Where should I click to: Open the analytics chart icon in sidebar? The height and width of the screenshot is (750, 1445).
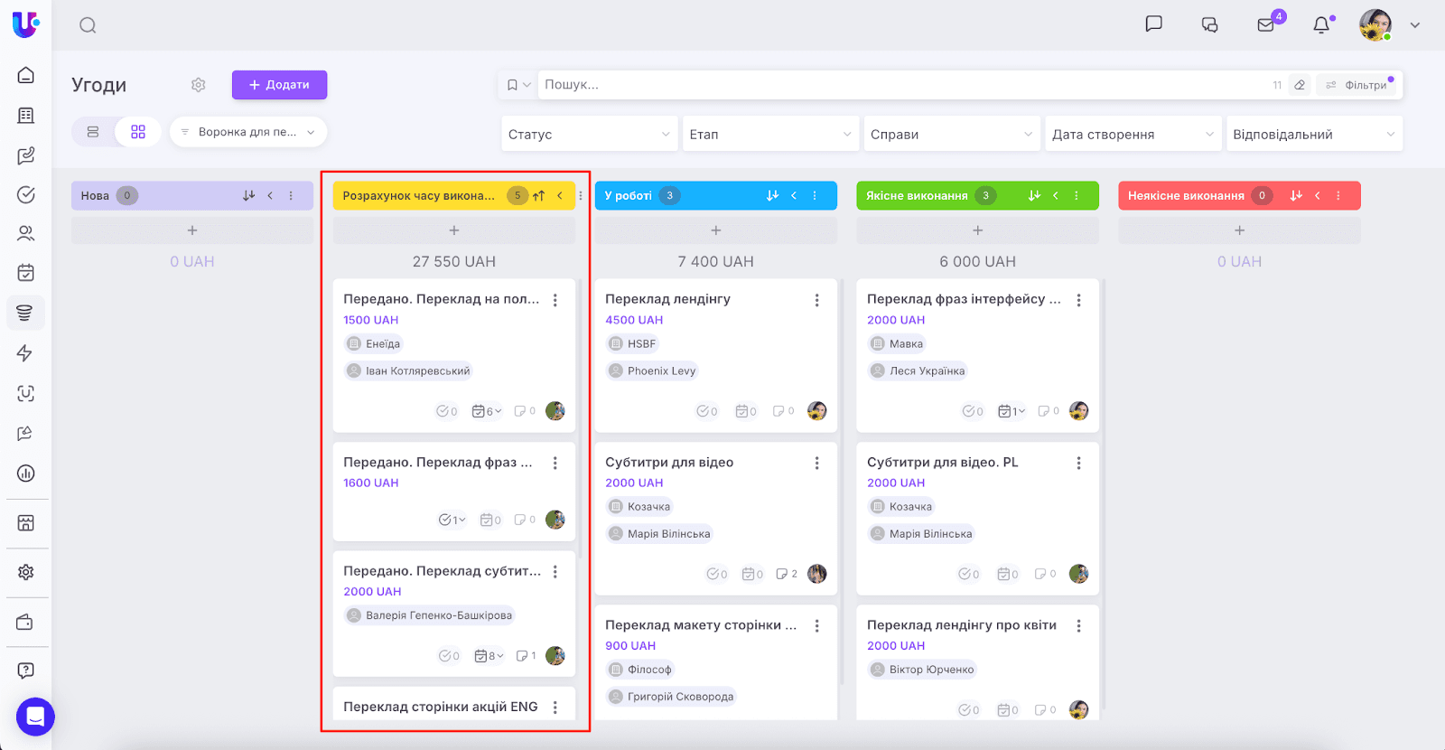click(x=26, y=473)
